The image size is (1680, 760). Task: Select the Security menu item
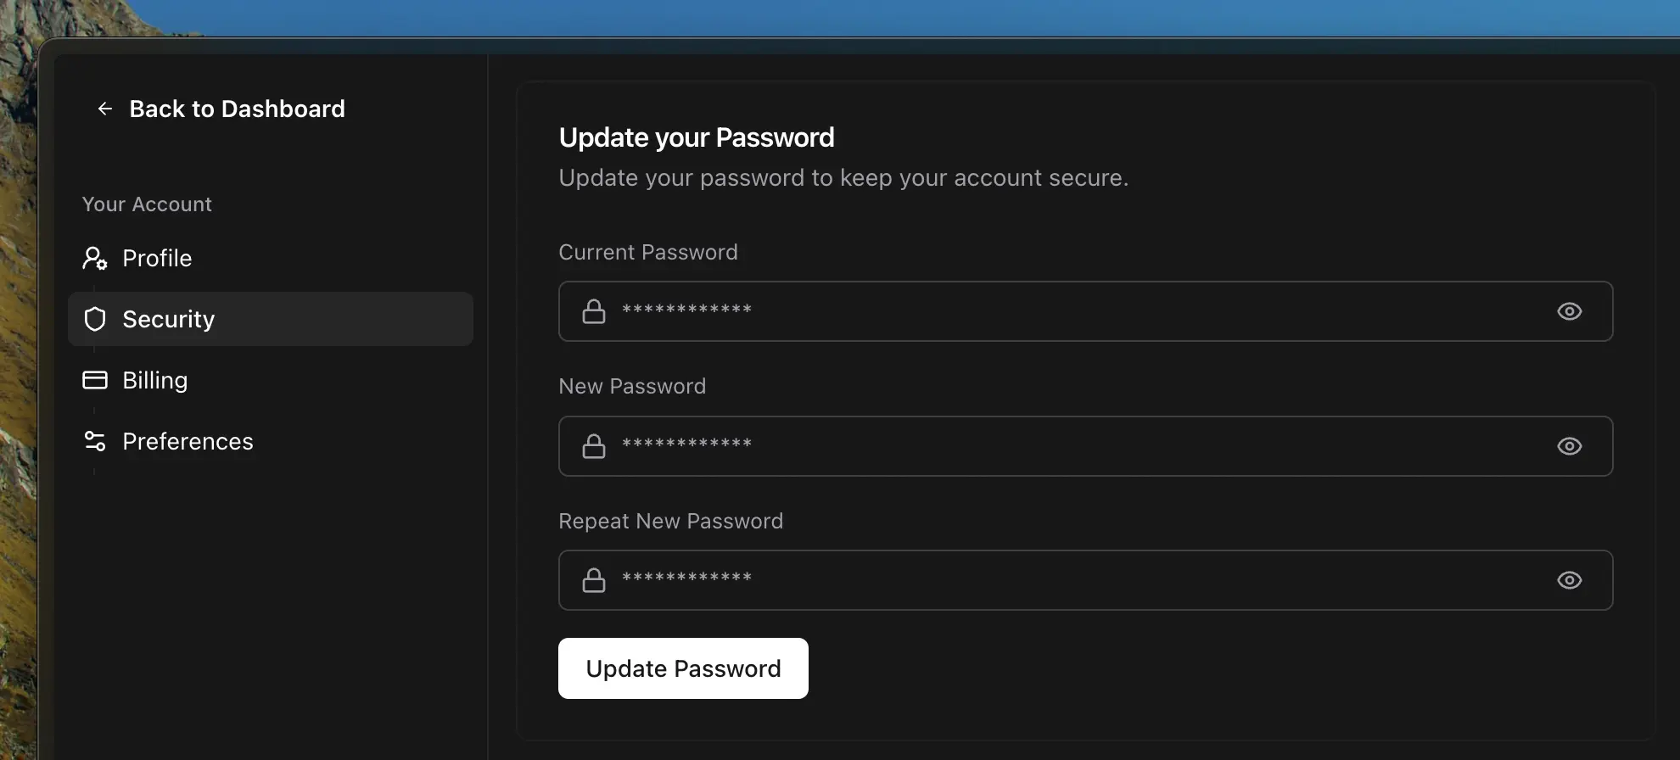[x=169, y=319]
